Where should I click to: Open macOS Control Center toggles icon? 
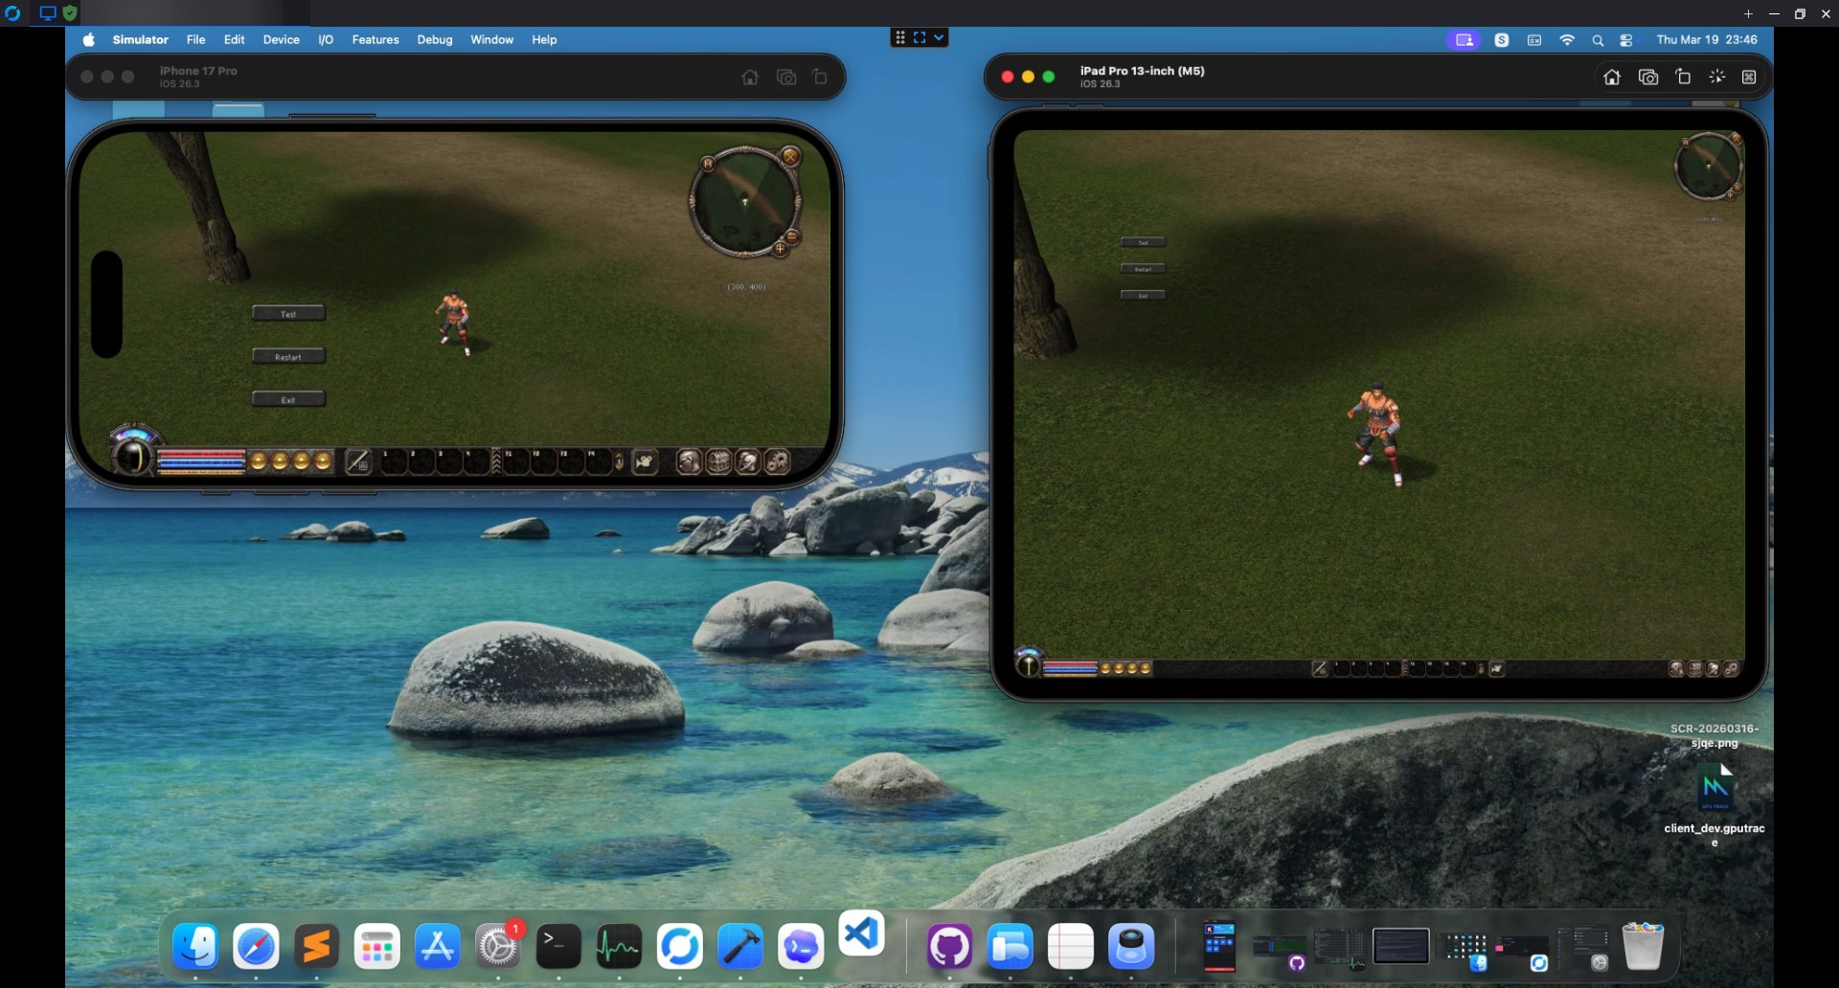[x=1626, y=40]
